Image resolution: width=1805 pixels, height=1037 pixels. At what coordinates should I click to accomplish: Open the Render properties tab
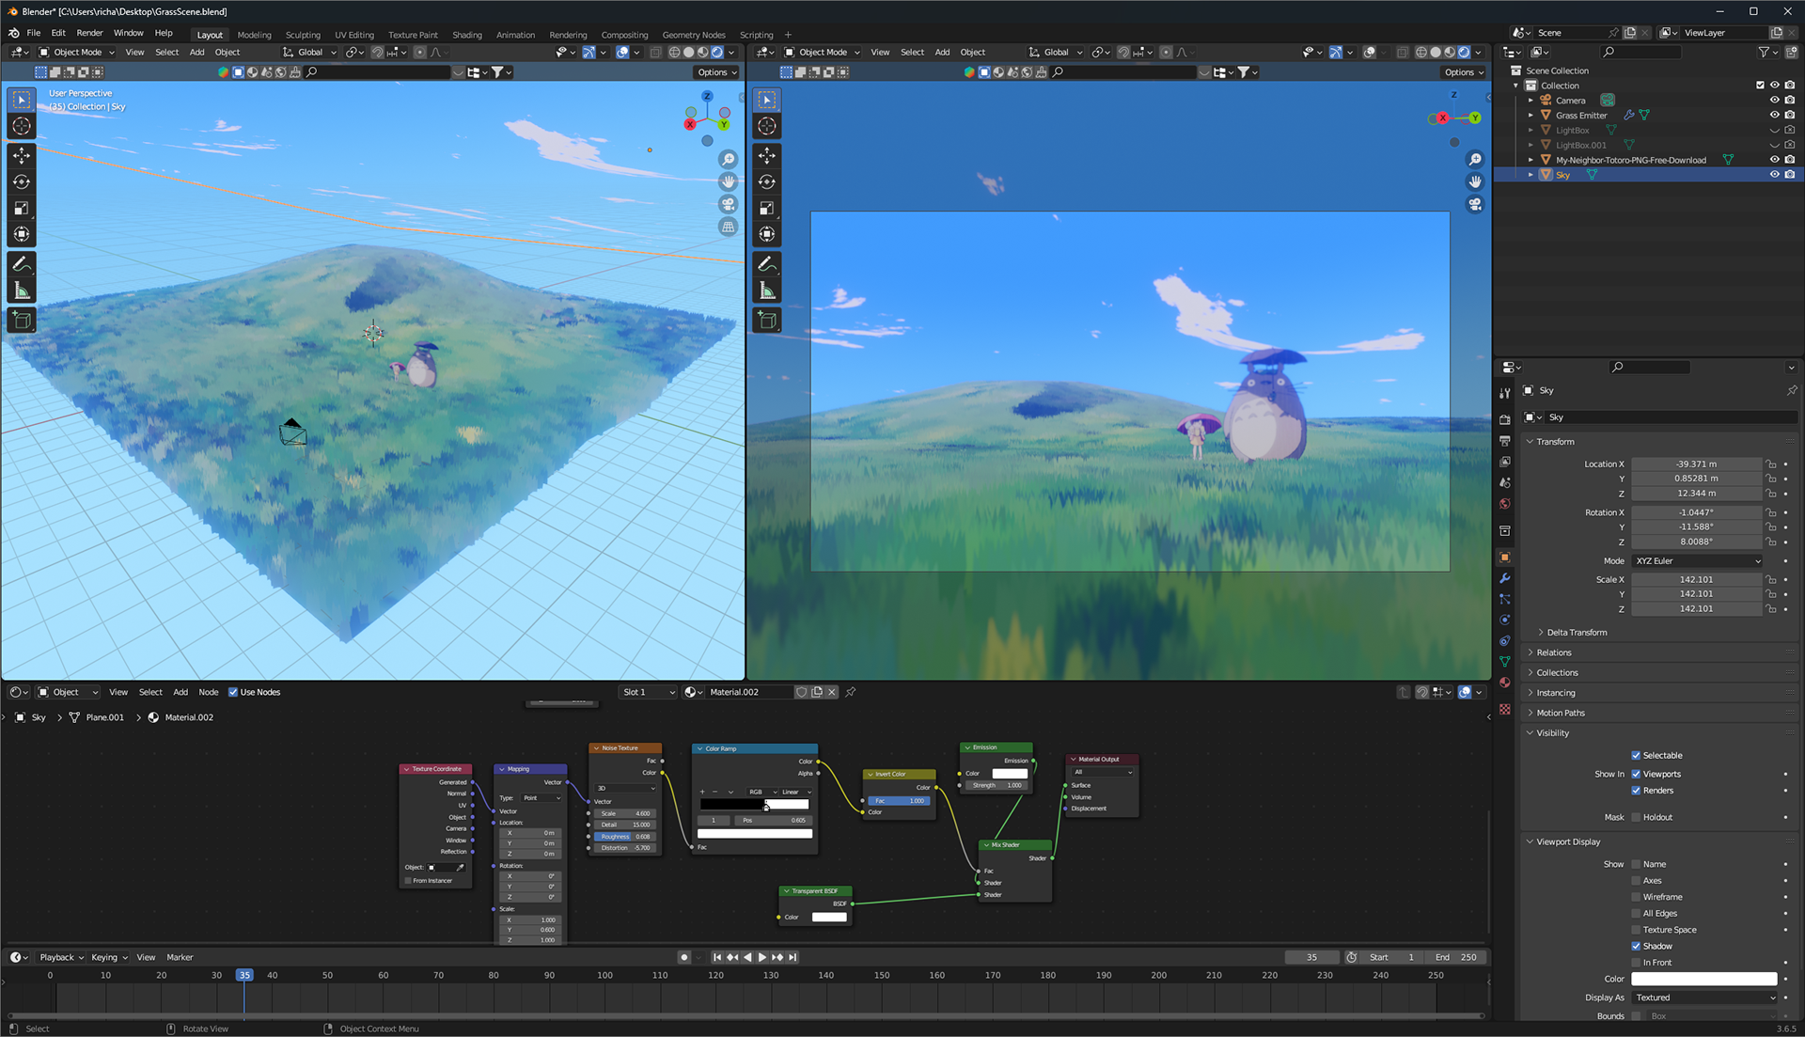[1504, 419]
